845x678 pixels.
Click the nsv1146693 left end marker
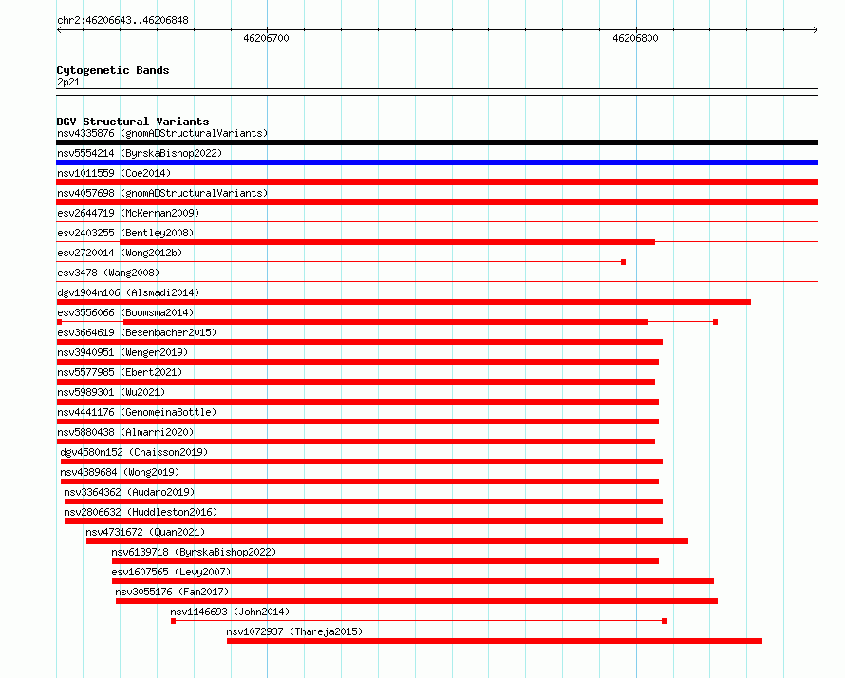point(173,621)
